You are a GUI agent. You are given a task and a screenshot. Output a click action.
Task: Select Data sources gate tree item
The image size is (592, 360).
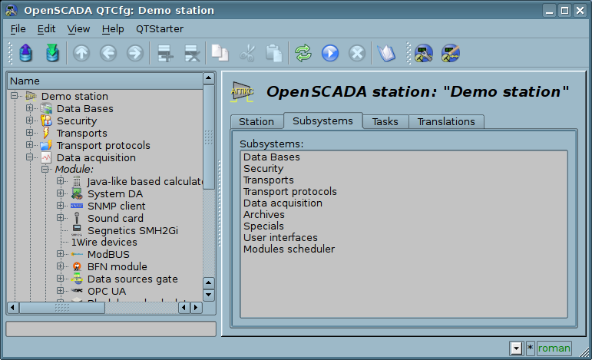[x=133, y=279]
